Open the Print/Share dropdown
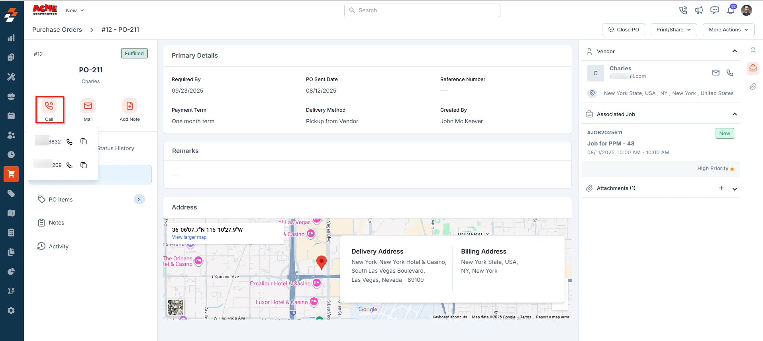 674,30
